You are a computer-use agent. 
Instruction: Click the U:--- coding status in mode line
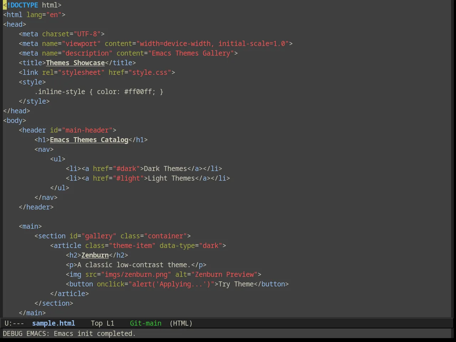click(14, 323)
